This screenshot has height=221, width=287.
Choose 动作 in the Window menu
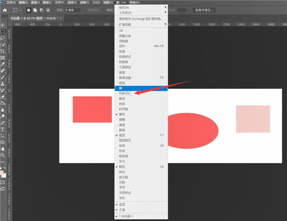141,46
